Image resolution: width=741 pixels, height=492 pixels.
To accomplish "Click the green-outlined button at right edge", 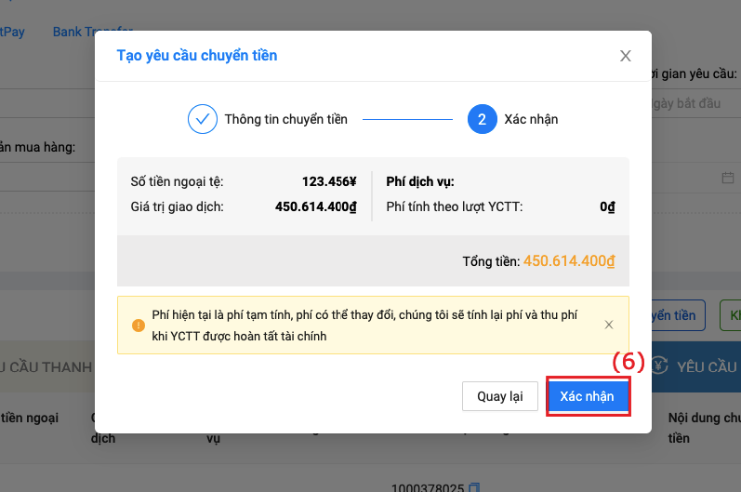I will [x=731, y=315].
